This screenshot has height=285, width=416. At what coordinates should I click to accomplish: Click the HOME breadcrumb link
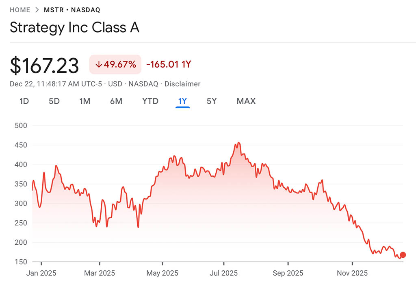click(x=20, y=10)
